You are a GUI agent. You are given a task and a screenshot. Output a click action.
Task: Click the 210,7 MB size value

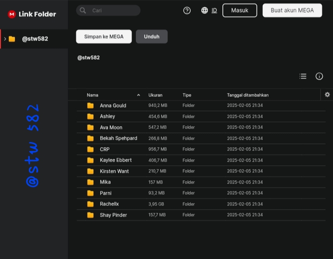157,171
